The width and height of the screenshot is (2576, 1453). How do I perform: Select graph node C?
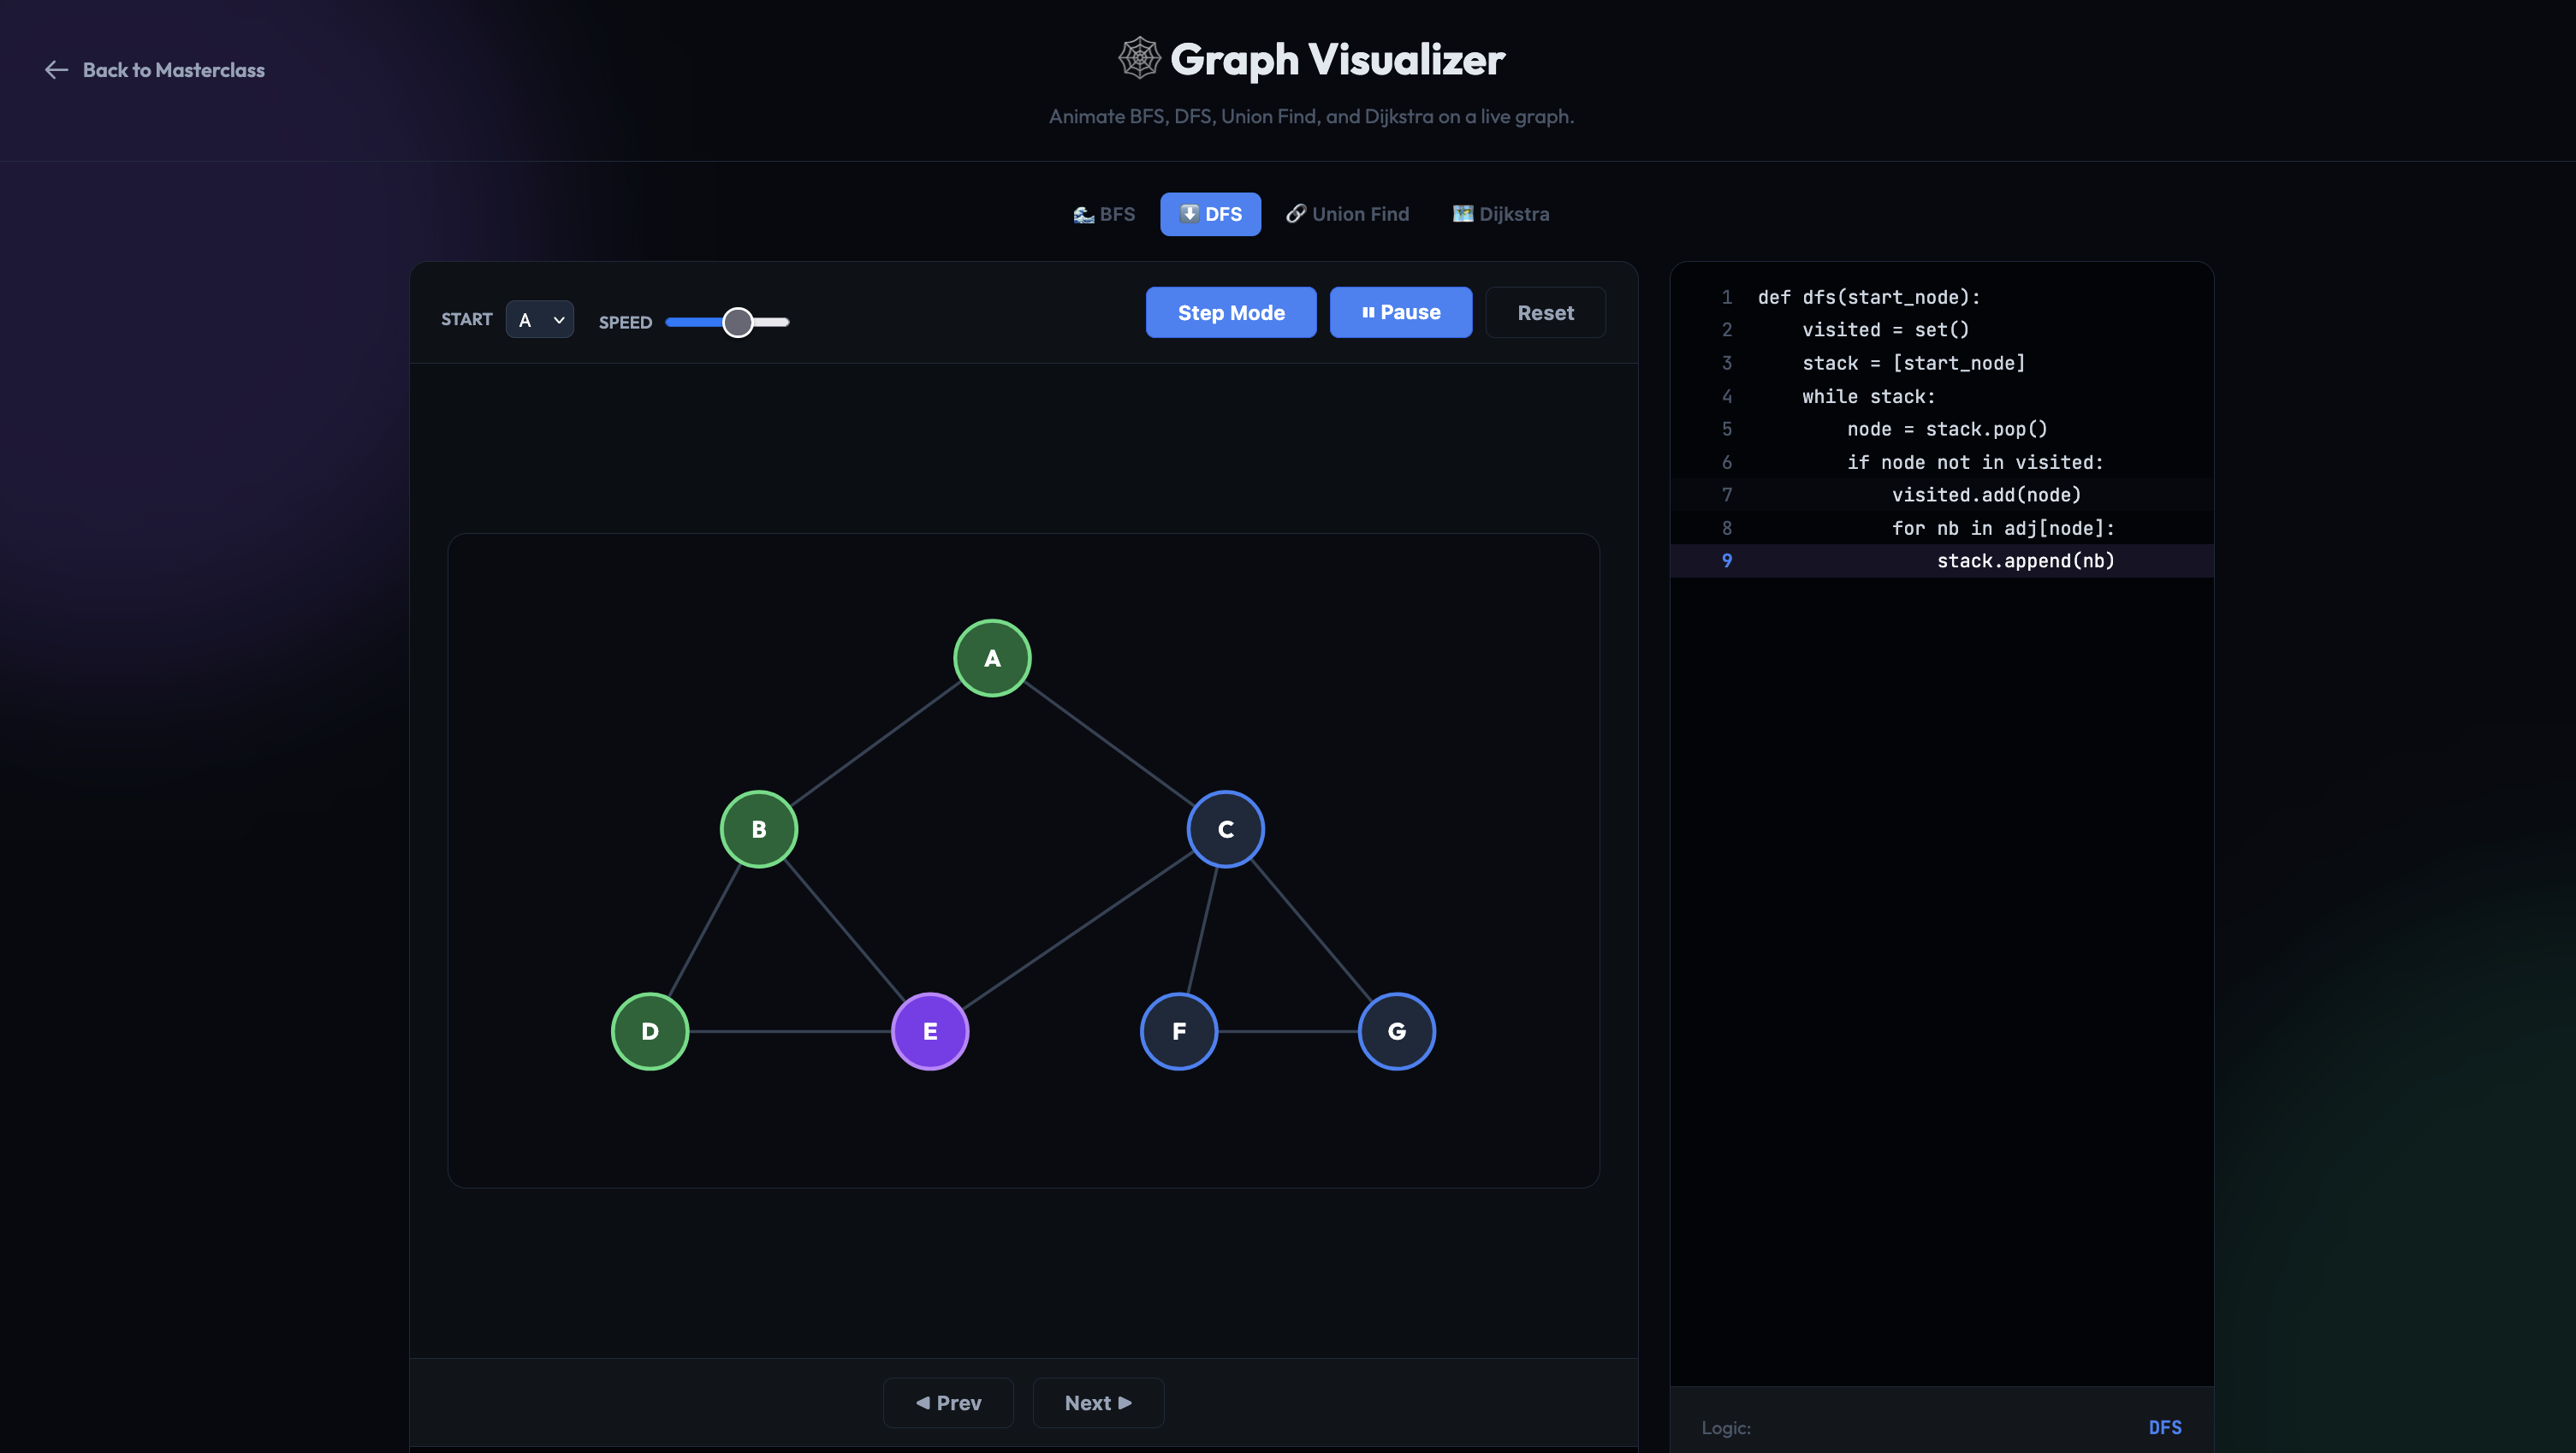1226,829
